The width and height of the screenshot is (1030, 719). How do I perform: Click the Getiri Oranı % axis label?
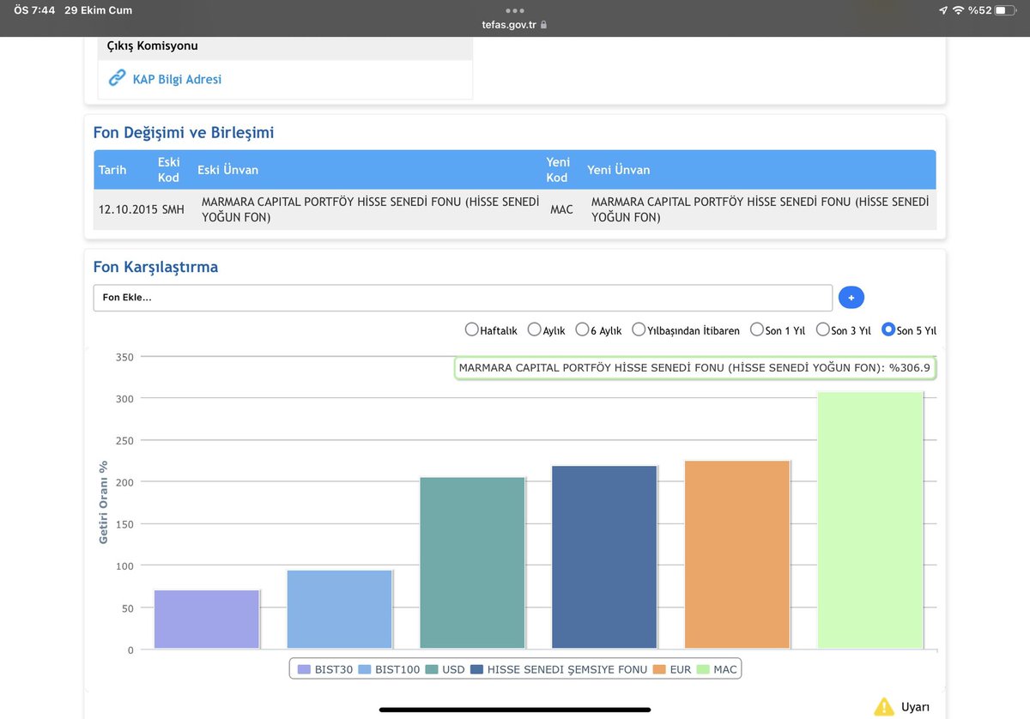104,502
